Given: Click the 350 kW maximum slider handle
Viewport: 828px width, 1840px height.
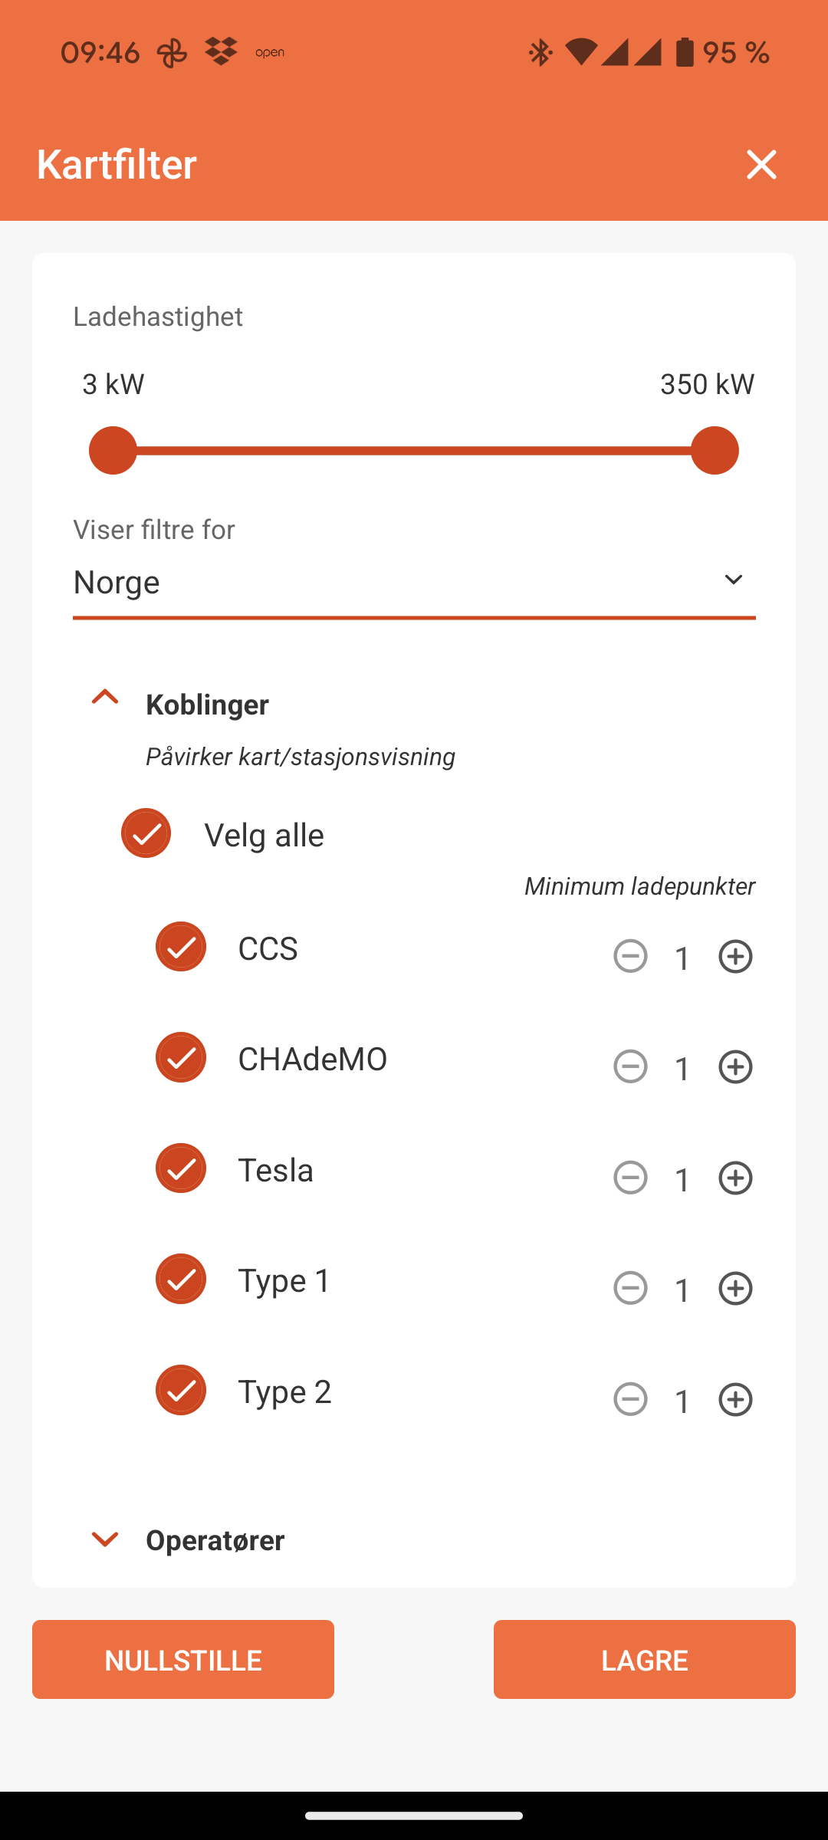Looking at the screenshot, I should (x=715, y=451).
